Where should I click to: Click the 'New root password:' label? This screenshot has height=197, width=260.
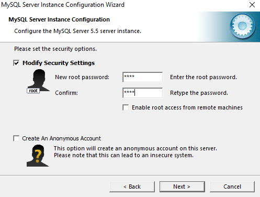coord(82,77)
